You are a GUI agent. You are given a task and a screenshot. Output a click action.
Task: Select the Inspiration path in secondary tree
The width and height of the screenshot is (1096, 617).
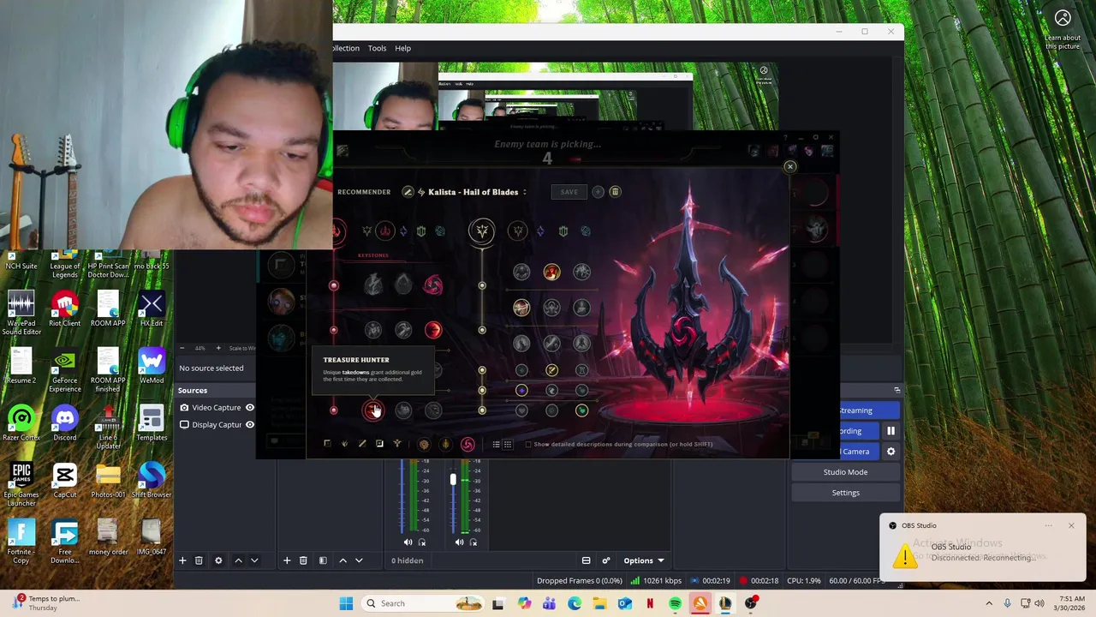coord(586,231)
